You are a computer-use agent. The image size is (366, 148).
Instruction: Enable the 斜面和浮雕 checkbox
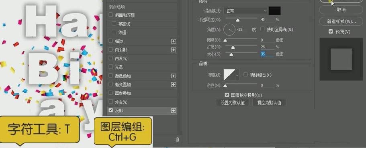(110, 15)
